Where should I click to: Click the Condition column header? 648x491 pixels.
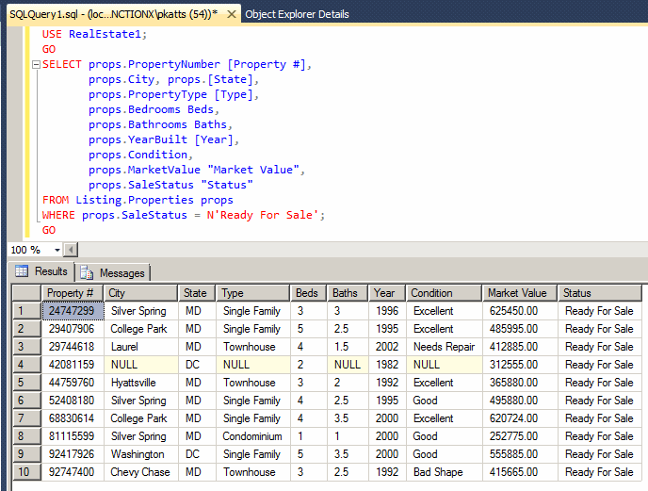[444, 293]
